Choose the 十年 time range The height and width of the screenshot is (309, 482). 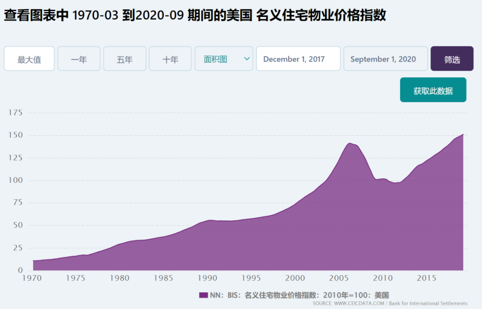pos(170,59)
